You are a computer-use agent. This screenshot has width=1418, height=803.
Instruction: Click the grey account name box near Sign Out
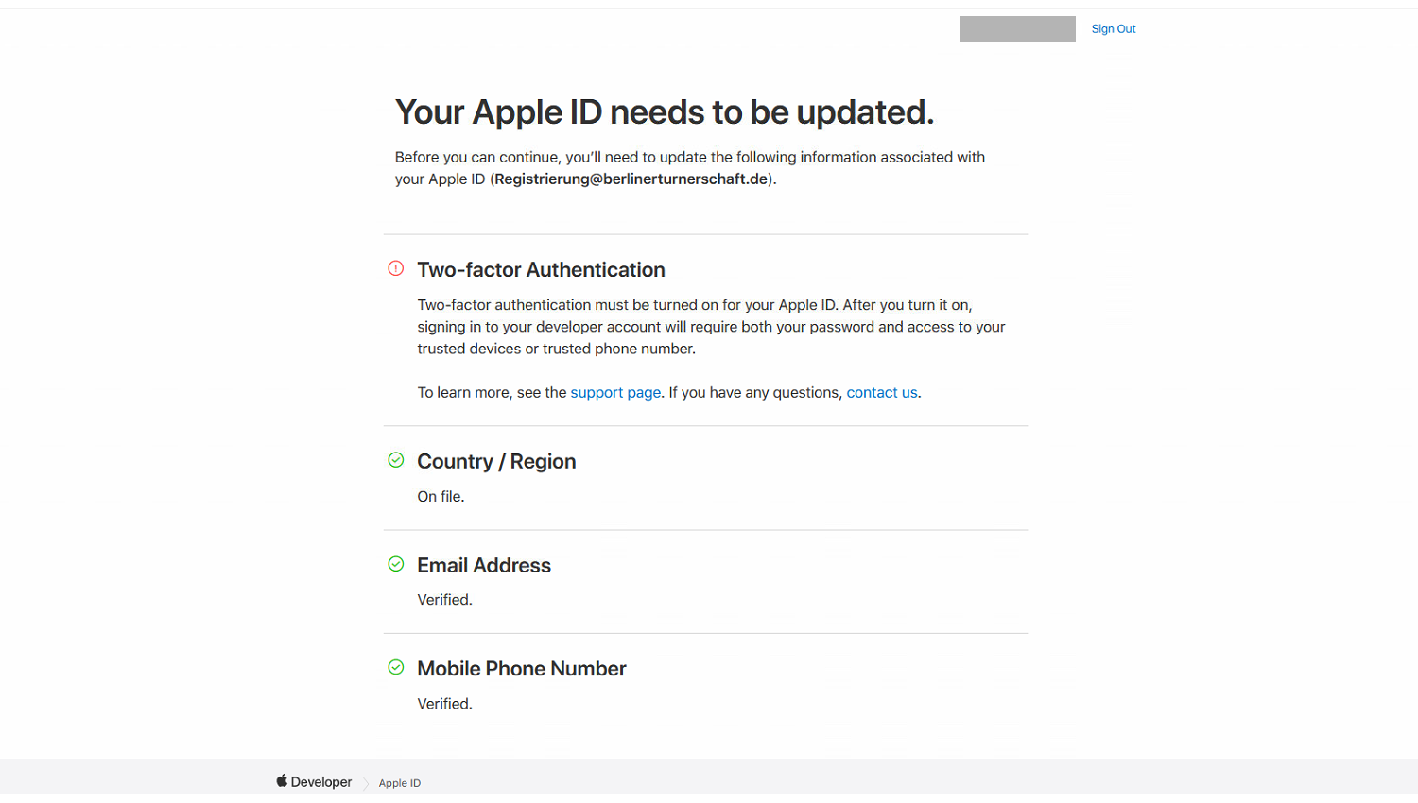1017,29
